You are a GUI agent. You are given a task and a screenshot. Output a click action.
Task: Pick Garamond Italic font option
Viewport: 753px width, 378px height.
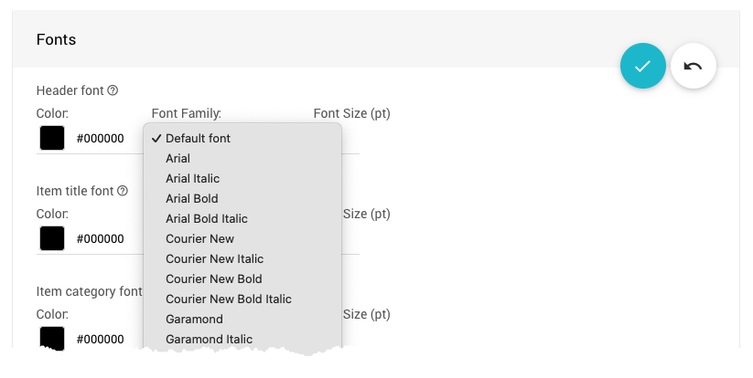click(209, 340)
